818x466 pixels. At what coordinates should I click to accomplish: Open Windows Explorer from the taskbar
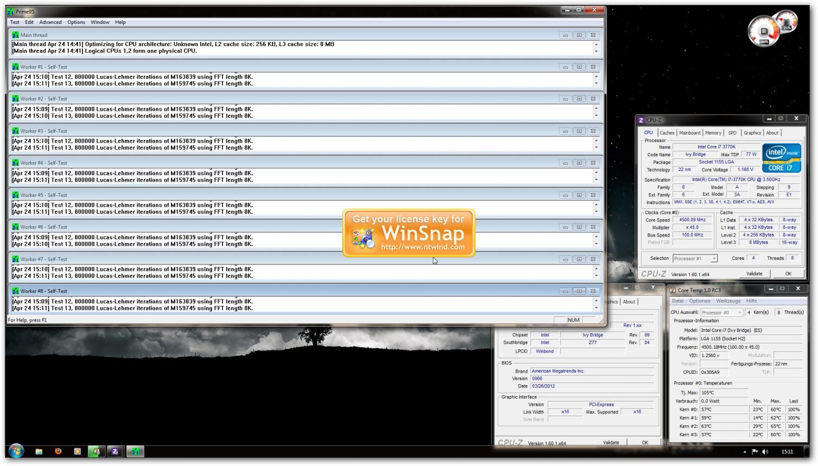pyautogui.click(x=39, y=451)
